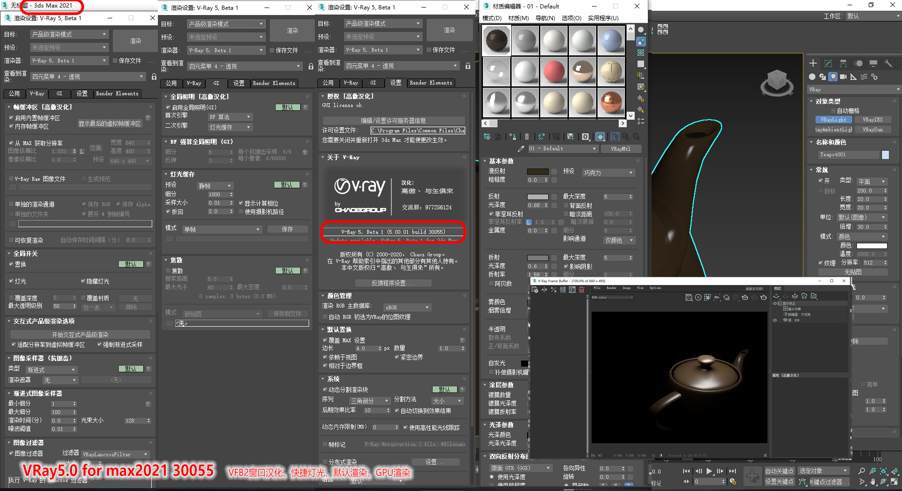
Task: Open the 目标 产品级渲染模式 dropdown in leftmost window
Action: click(69, 34)
